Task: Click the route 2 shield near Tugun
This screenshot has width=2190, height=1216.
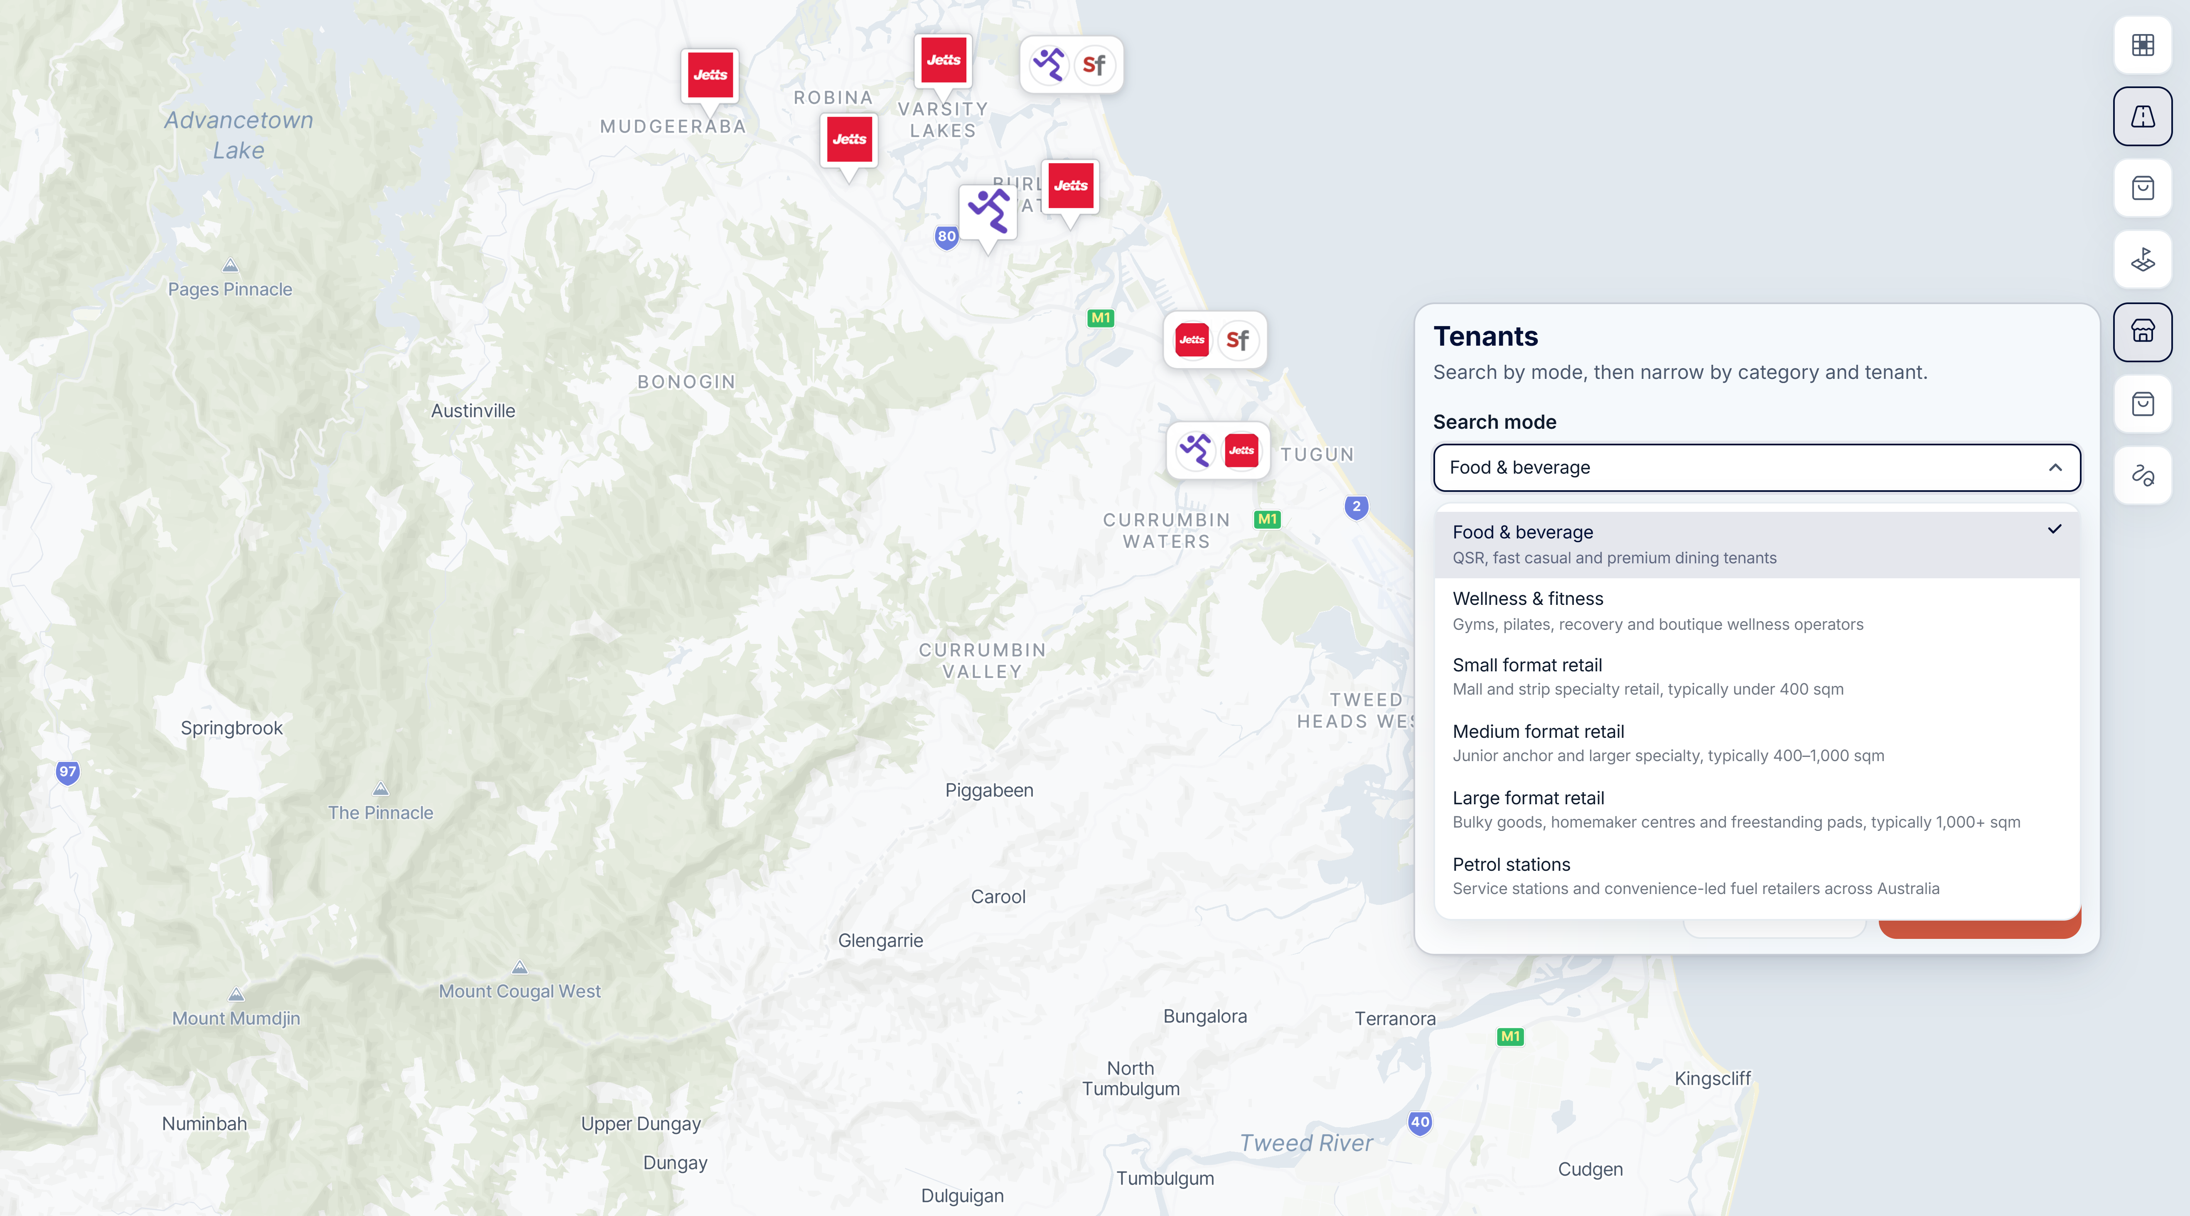Action: 1356,507
